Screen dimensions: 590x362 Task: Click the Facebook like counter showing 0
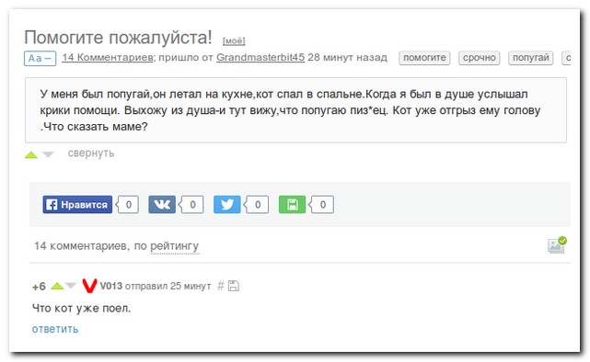tap(128, 204)
